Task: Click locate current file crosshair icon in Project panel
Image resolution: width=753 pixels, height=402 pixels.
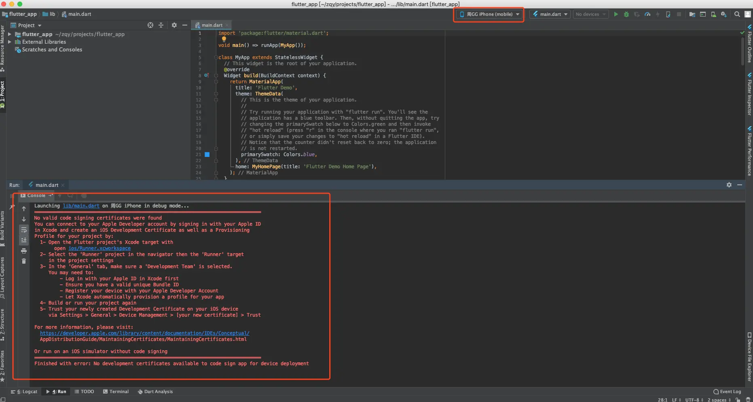Action: tap(150, 25)
